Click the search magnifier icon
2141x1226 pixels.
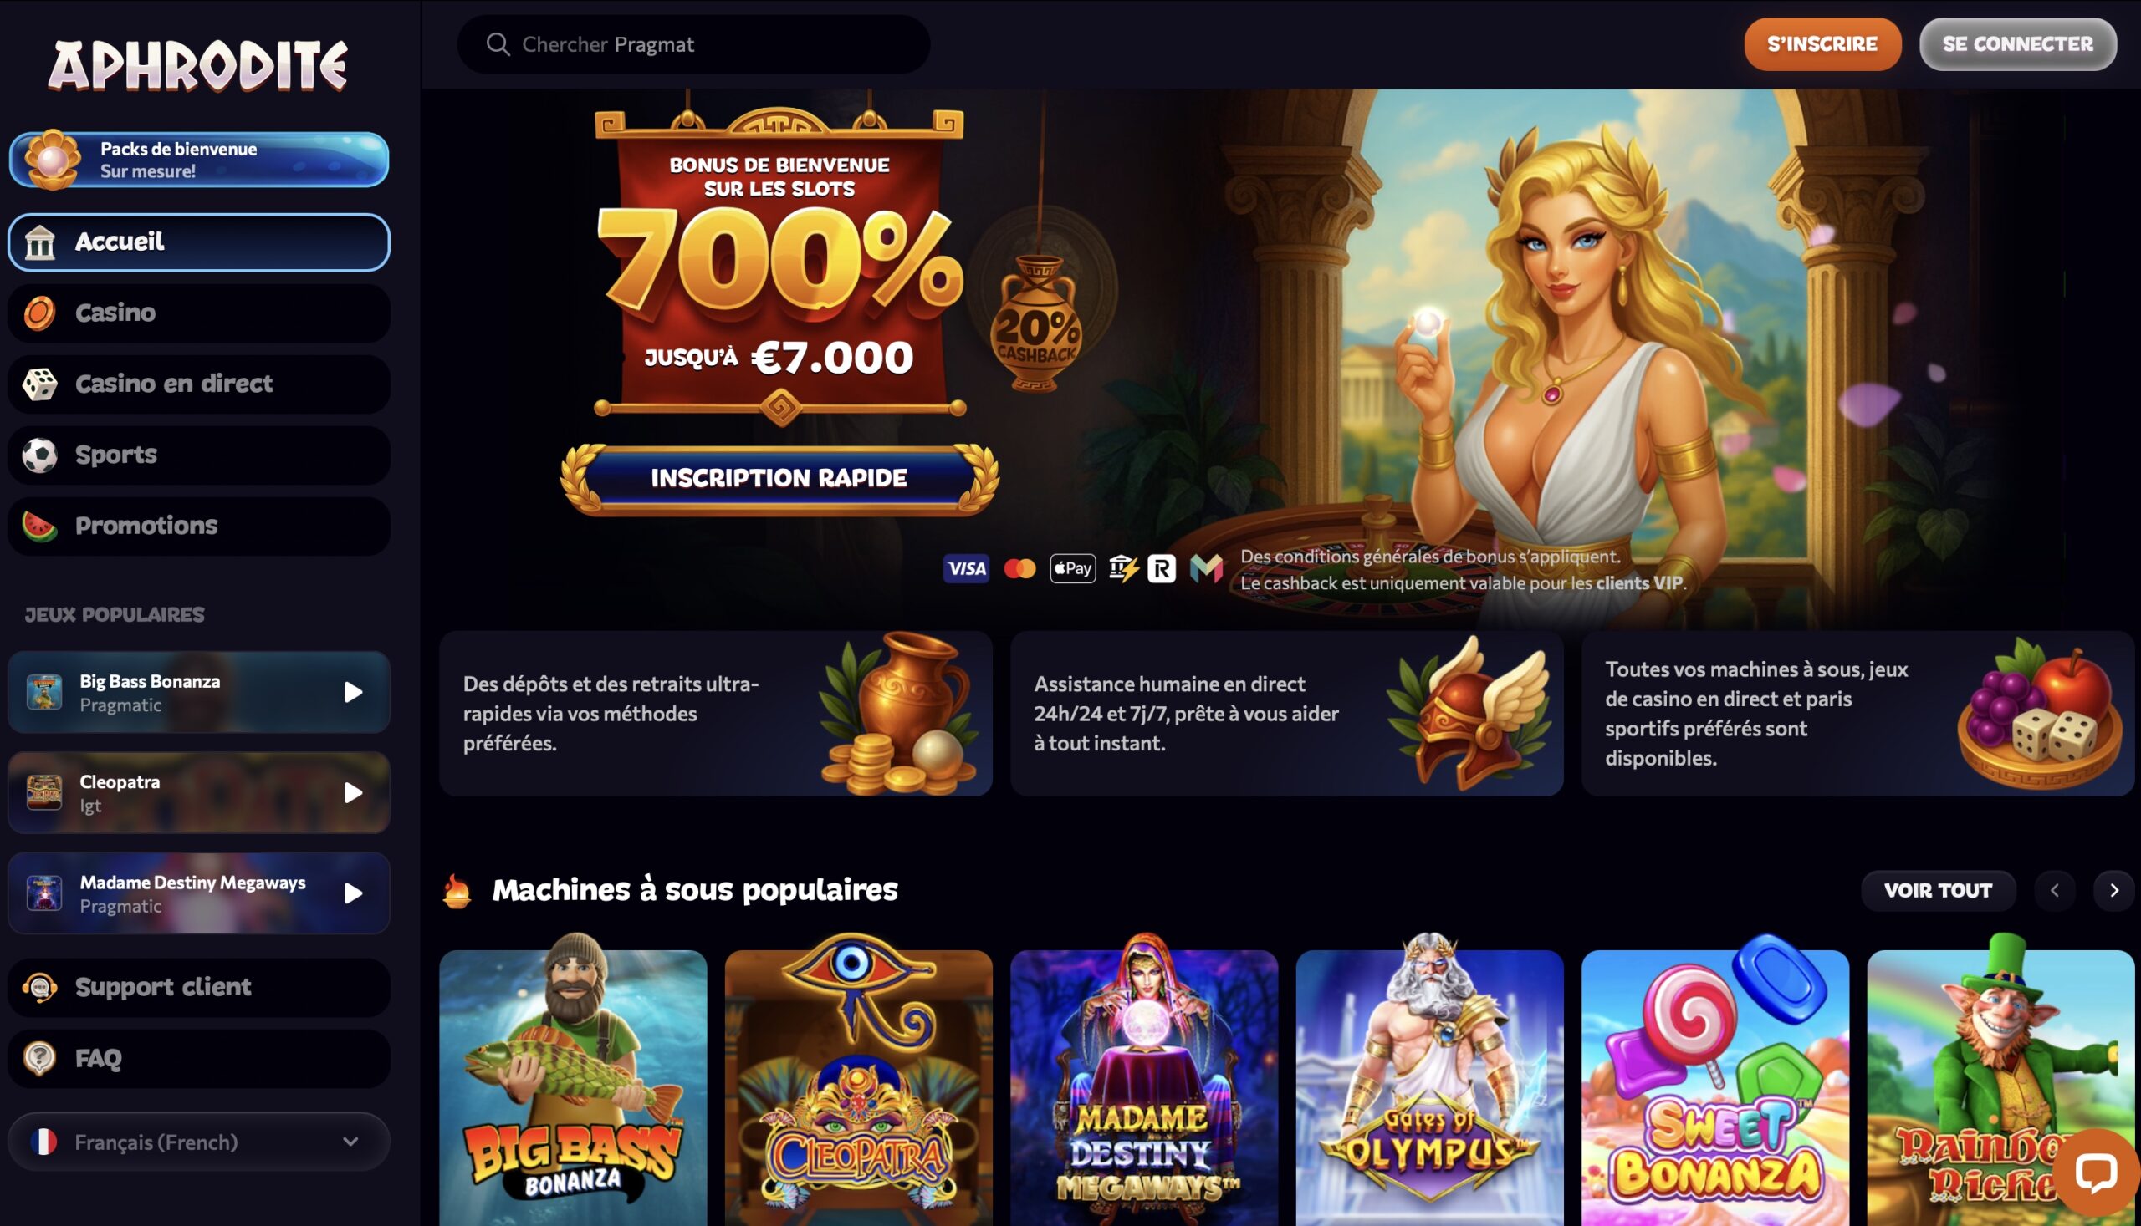498,43
